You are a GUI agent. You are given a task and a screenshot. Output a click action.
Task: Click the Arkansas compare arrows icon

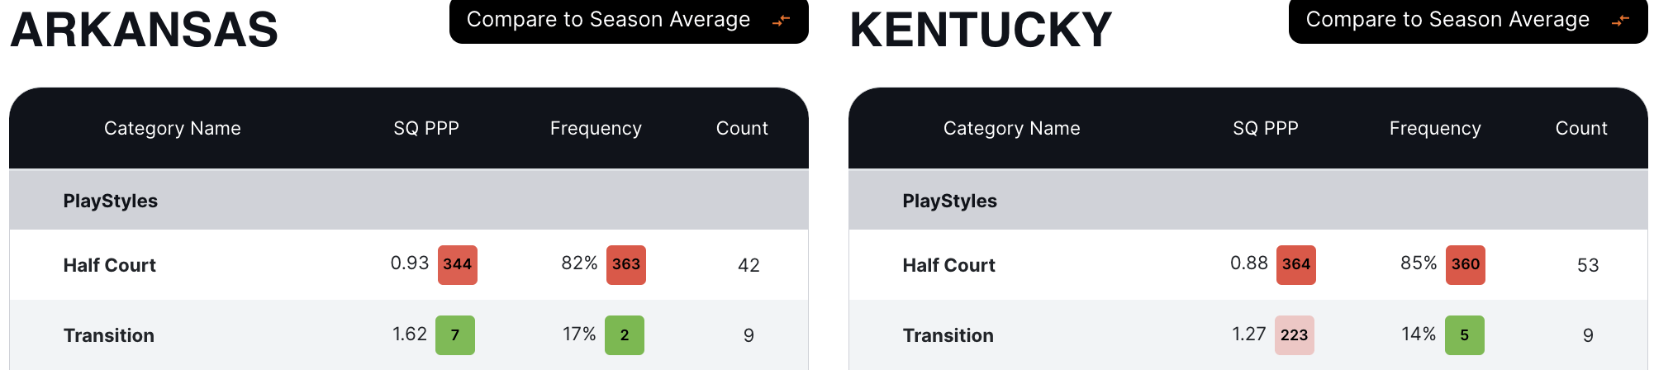[781, 20]
